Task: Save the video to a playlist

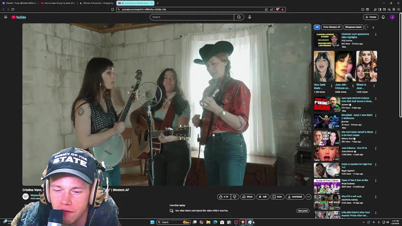Action: click(x=277, y=197)
